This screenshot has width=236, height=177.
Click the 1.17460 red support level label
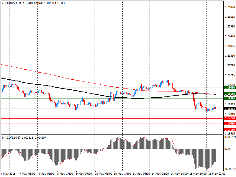click(x=230, y=124)
